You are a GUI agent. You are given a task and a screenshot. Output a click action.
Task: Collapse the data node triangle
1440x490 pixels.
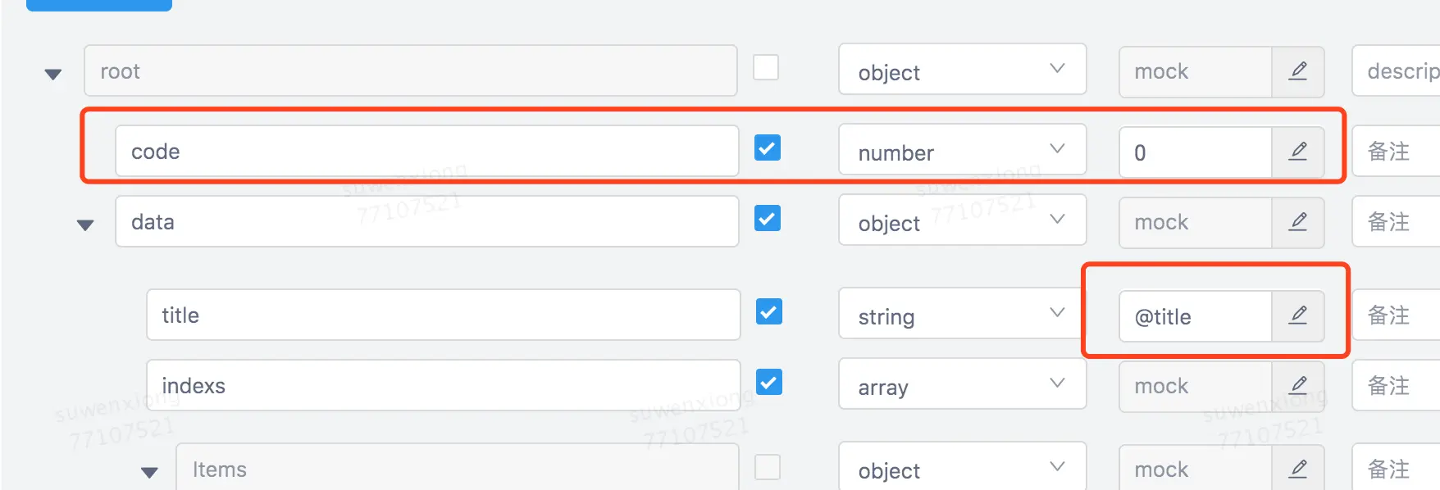tap(85, 225)
